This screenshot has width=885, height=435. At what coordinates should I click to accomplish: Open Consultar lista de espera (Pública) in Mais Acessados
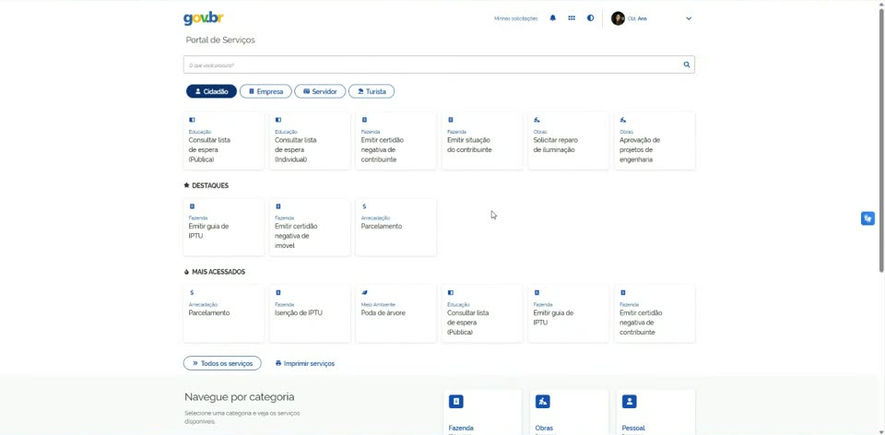[482, 313]
